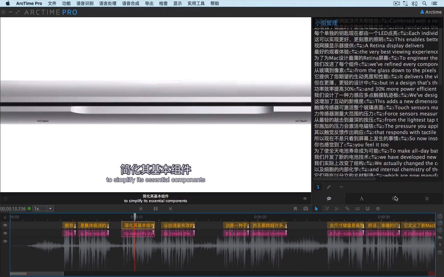Click the waveform display icon at right of timeline
Screen dimensions: 444x277
pos(440,237)
